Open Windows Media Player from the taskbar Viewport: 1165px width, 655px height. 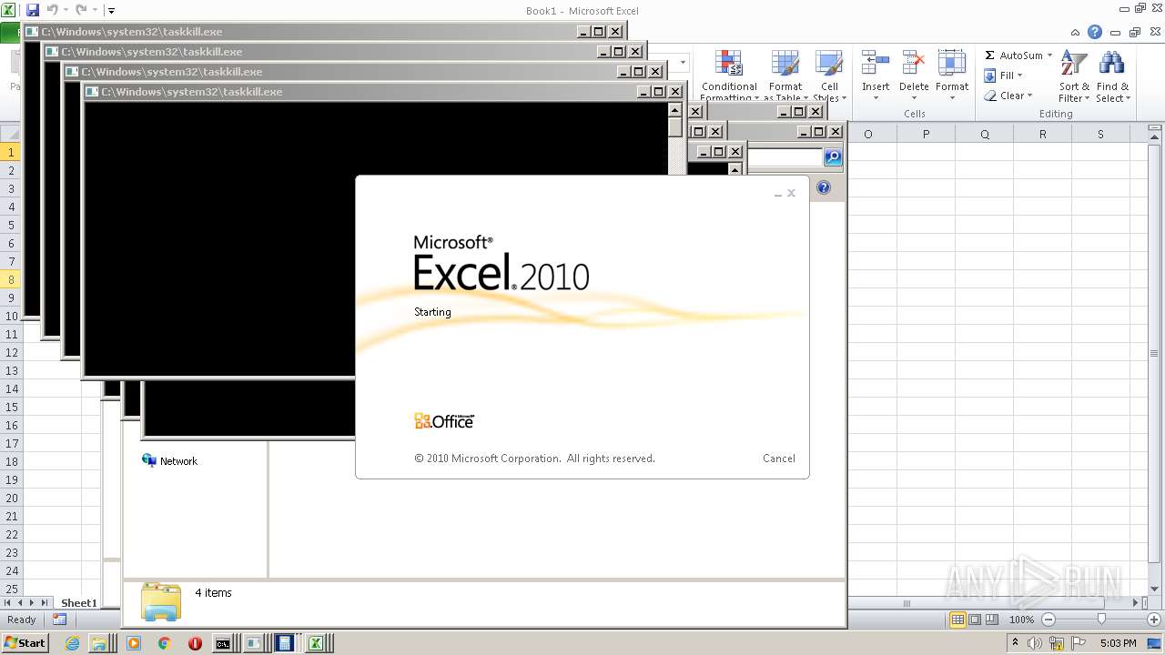[134, 643]
